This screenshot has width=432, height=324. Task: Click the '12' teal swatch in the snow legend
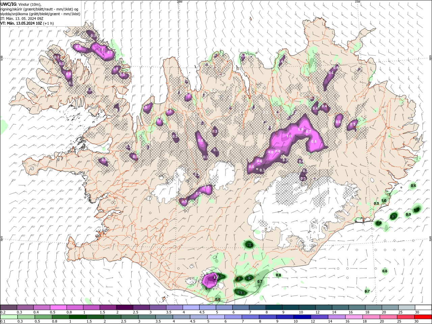(x=323, y=307)
